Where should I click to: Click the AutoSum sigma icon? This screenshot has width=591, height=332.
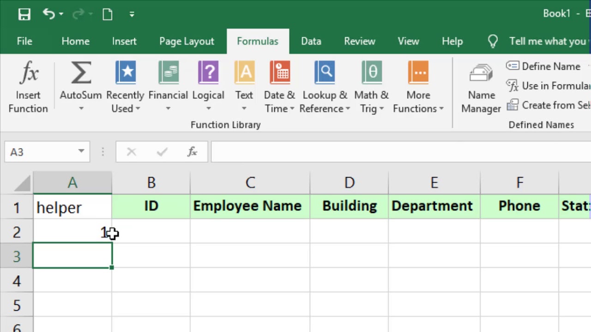81,74
